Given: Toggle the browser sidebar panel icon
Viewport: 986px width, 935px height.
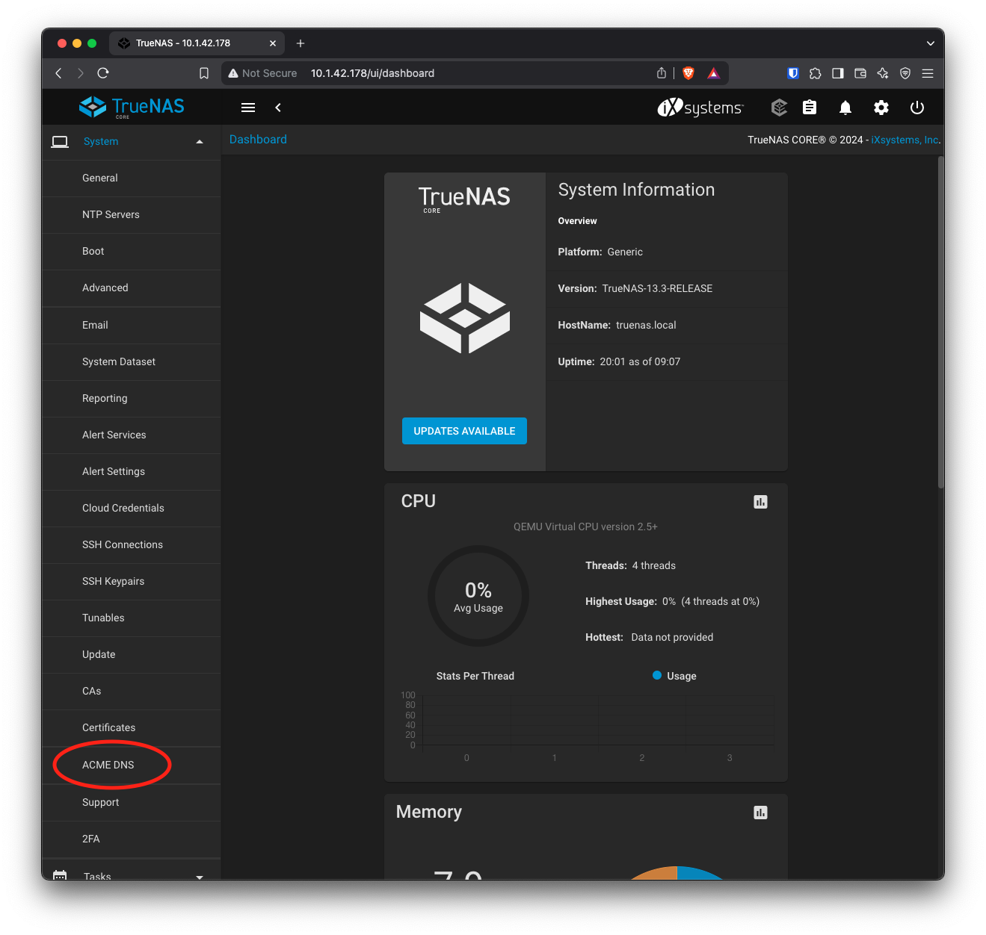Looking at the screenshot, I should 838,73.
